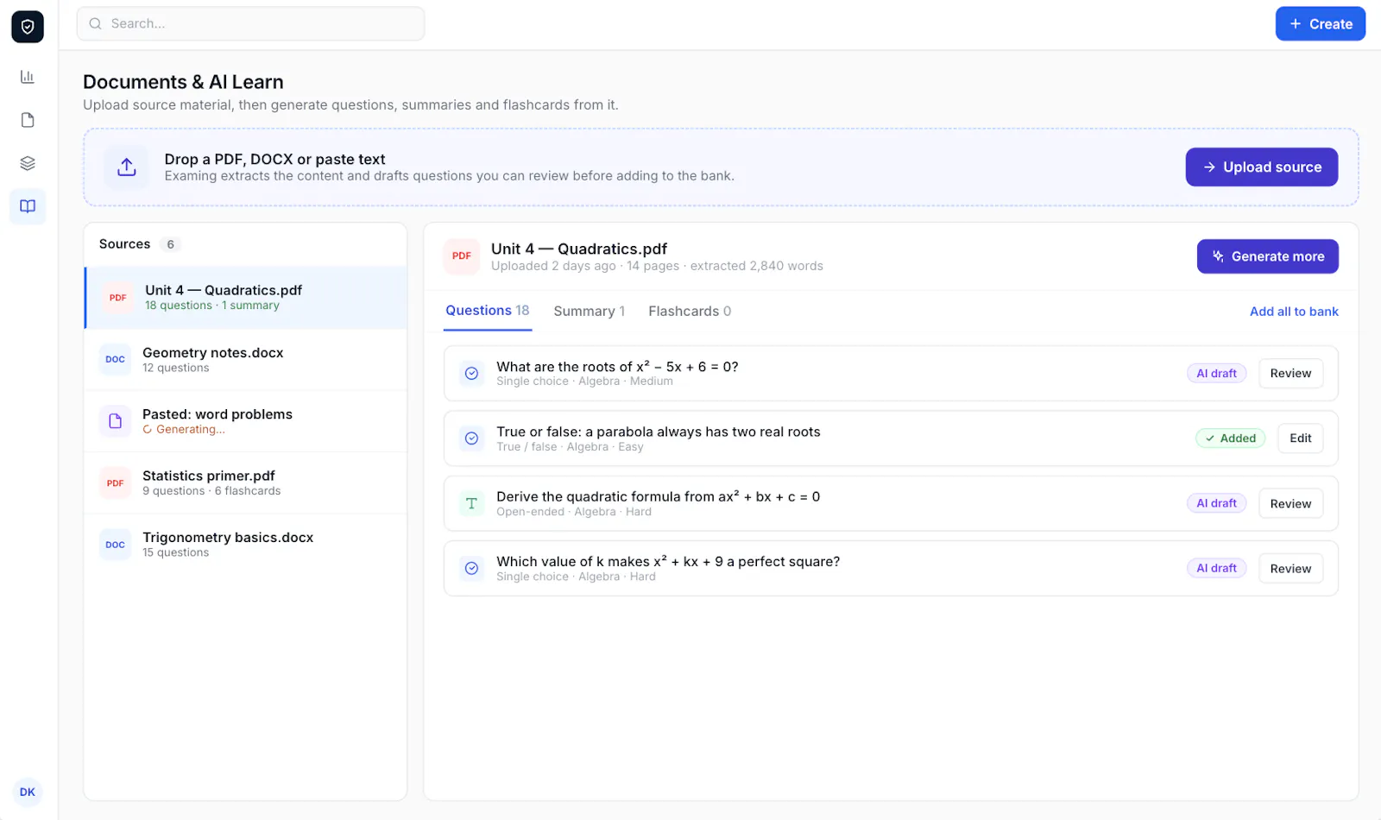Click the true/false parabola question type icon

tap(472, 438)
